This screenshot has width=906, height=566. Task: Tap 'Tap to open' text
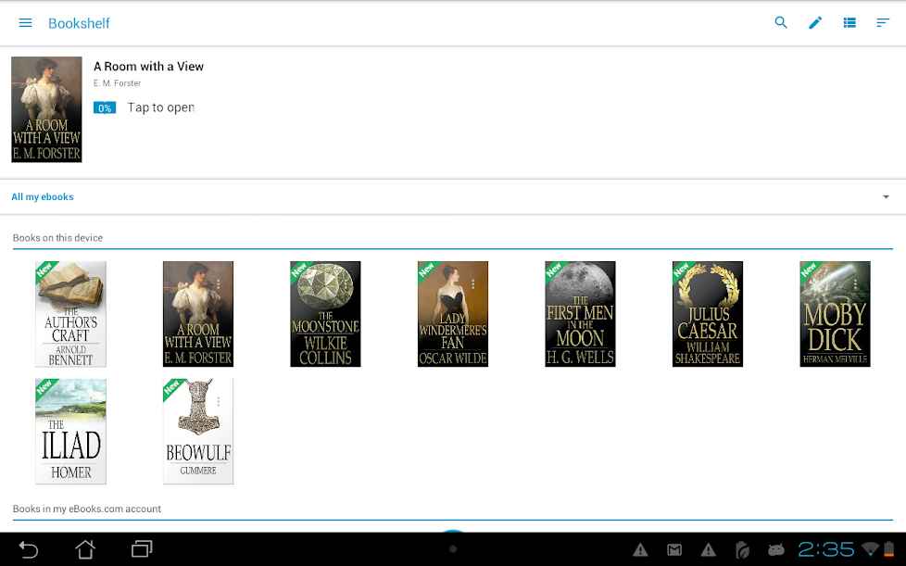[x=160, y=107]
